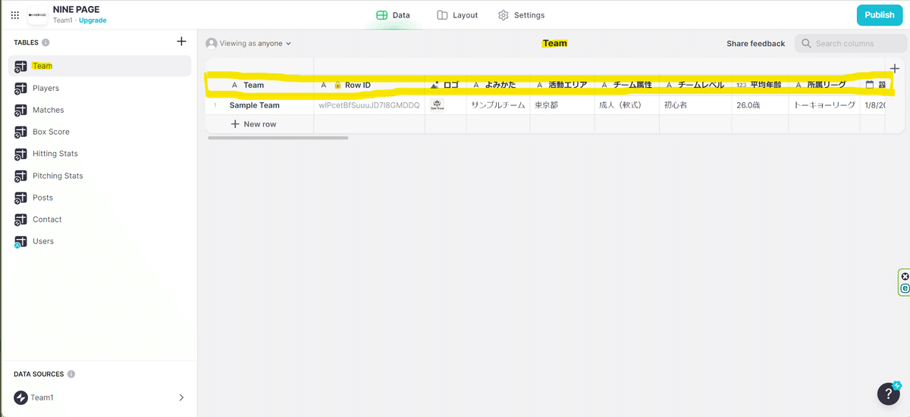Click the 初心者 cell
This screenshot has width=910, height=417.
tap(695, 105)
